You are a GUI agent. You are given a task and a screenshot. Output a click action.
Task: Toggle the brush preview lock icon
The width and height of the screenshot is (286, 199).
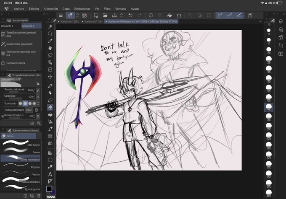tap(38, 84)
